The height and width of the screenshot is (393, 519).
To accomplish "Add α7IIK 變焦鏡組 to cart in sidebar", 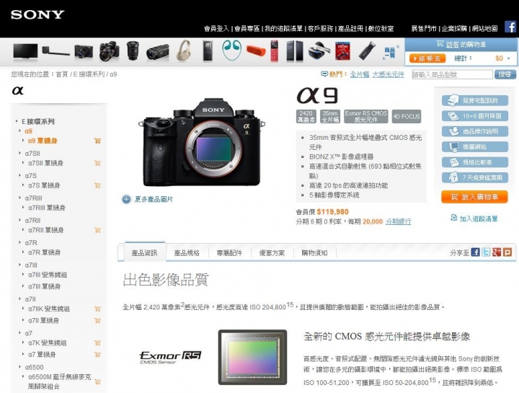I will [x=97, y=309].
